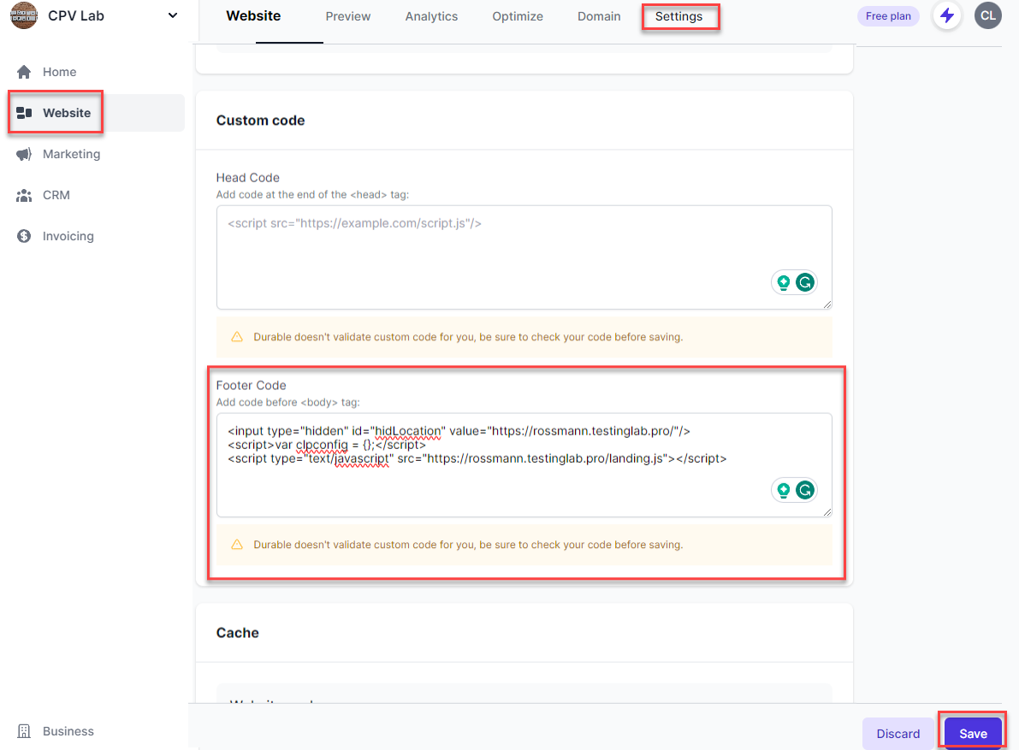Open Marketing in the sidebar
1019x750 pixels.
coord(71,154)
